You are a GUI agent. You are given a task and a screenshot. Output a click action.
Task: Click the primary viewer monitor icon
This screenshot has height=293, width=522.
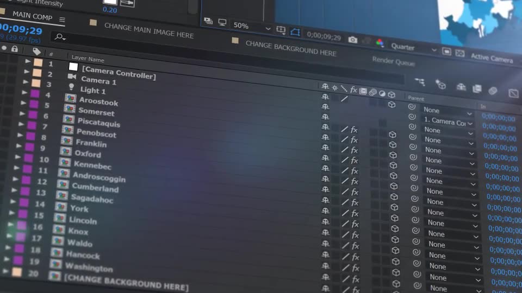click(x=222, y=23)
